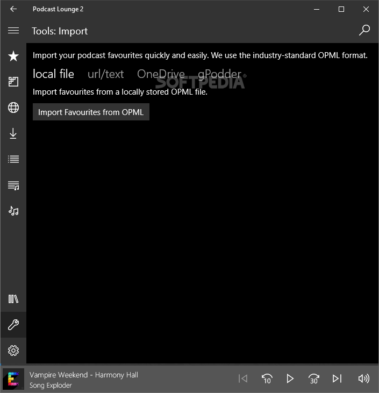Open the hamburger navigation menu
Image resolution: width=379 pixels, height=393 pixels.
13,31
